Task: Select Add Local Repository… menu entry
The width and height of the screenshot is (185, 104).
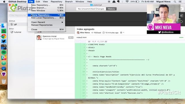Action: click(x=46, y=18)
